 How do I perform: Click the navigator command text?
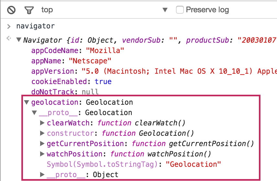coord(36,26)
